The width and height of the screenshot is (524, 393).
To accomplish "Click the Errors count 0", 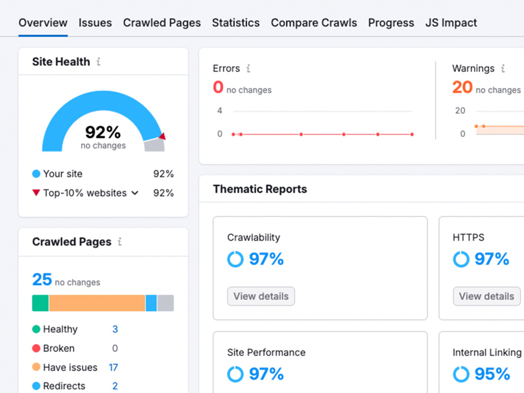I will pyautogui.click(x=218, y=87).
